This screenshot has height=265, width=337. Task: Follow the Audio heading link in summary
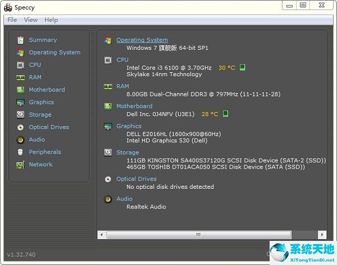pyautogui.click(x=125, y=199)
